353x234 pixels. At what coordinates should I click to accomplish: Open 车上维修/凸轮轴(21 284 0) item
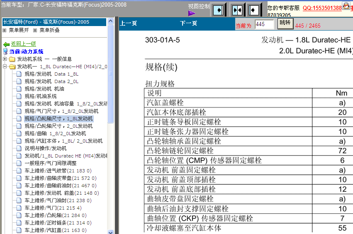tap(56, 215)
